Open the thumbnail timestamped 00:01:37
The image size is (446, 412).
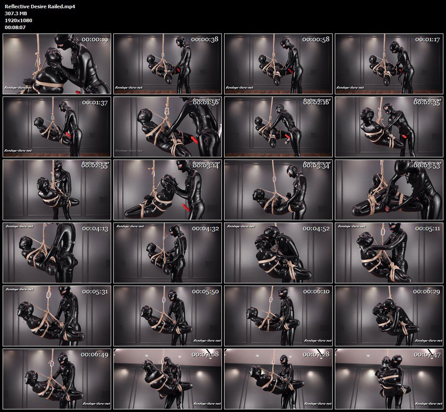click(x=57, y=127)
